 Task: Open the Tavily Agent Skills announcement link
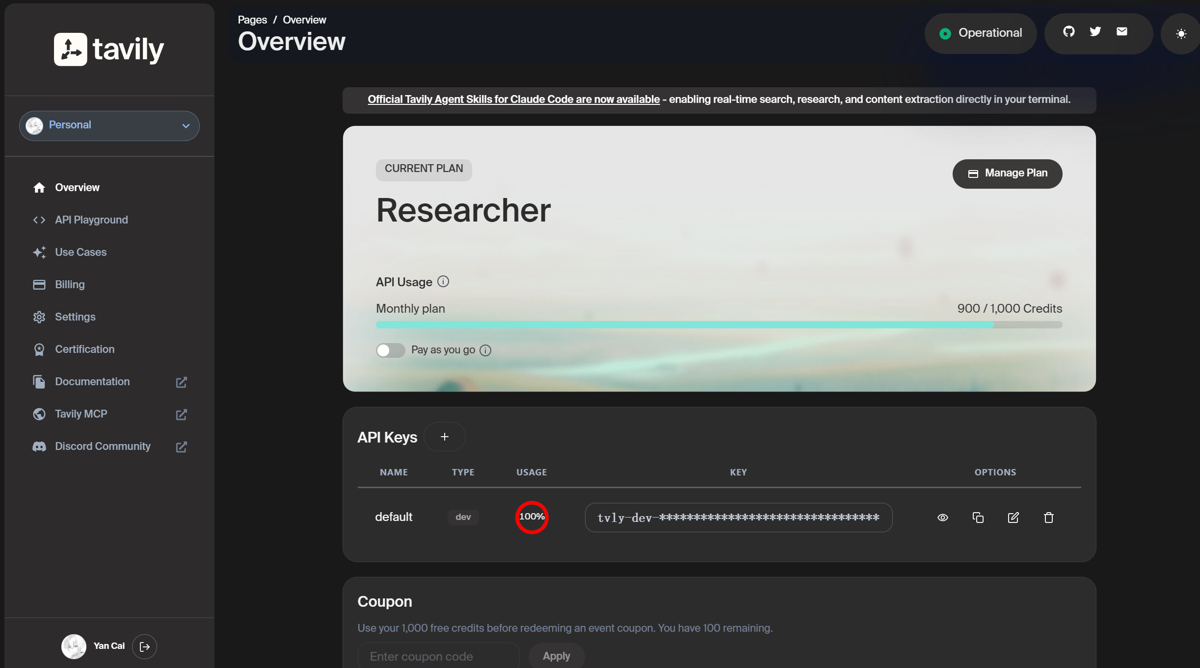point(514,99)
